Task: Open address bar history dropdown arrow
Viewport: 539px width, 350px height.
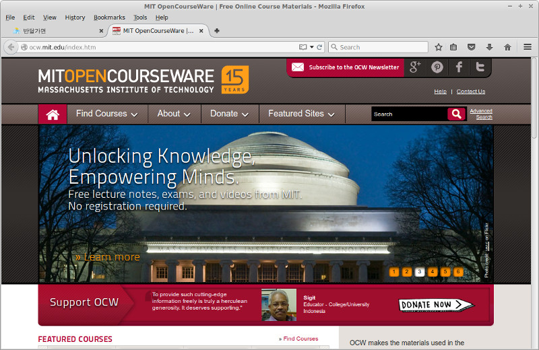Action: coord(312,47)
